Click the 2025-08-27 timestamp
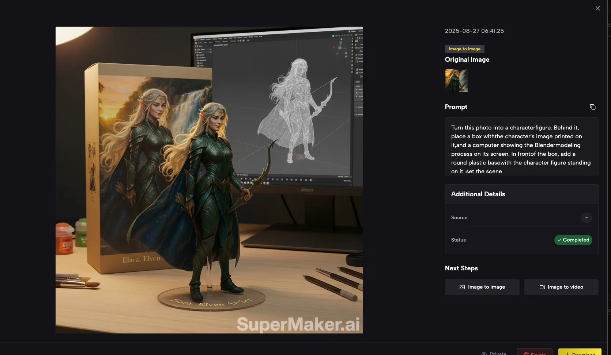The image size is (611, 355). click(x=474, y=31)
